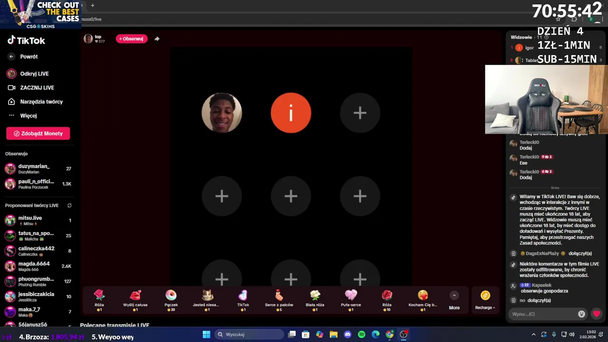Screen dimensions: 608x342
Task: Send the Serce z palców gift
Action: [x=279, y=300]
